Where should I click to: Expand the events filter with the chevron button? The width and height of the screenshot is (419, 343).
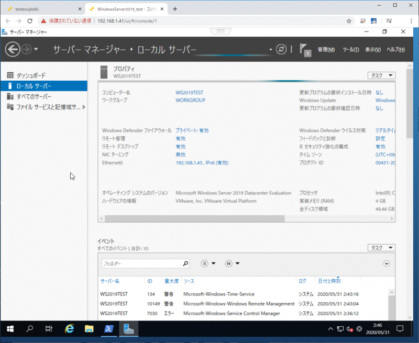387,263
